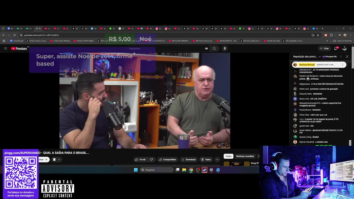Go back with the browser back arrow
354x199 pixels.
(3, 35)
